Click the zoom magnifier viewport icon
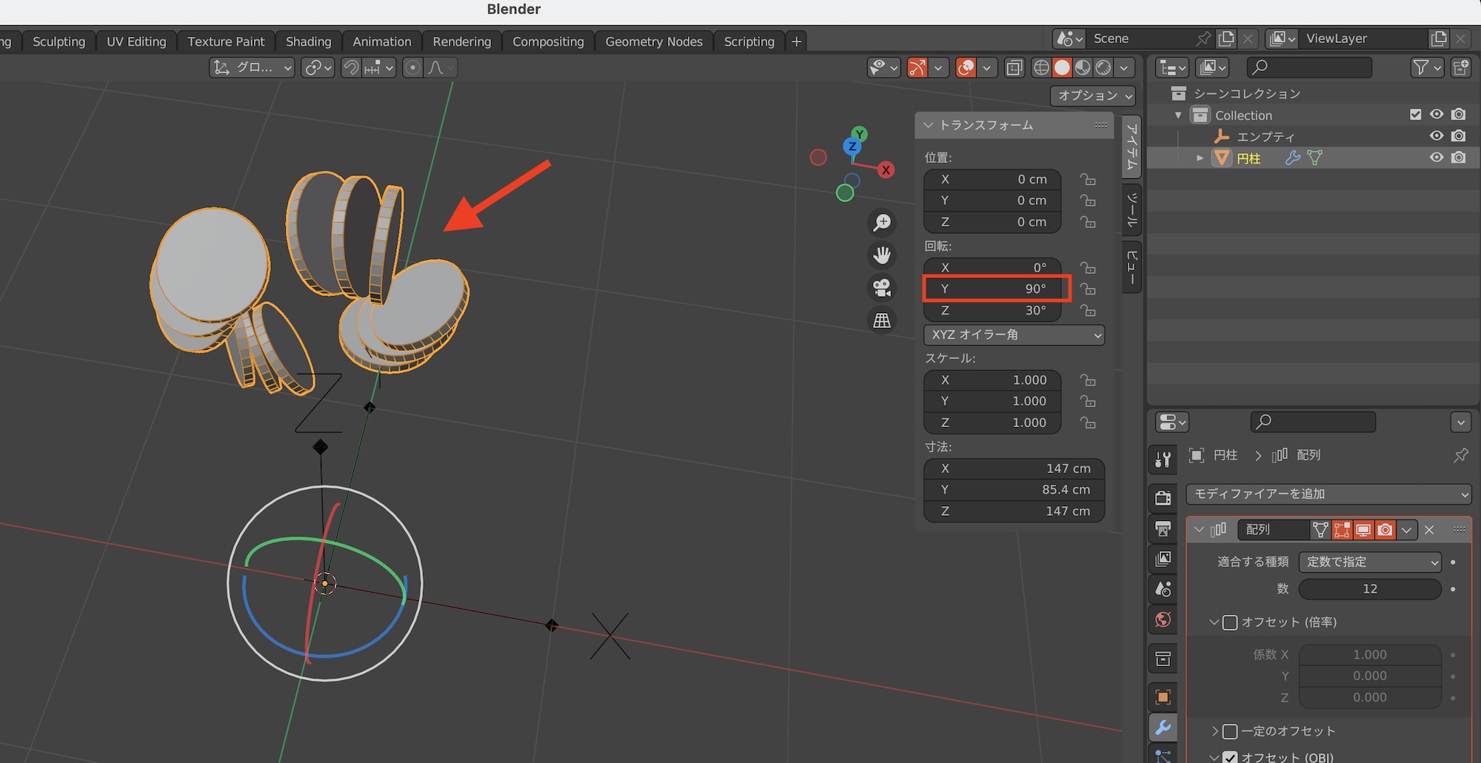The width and height of the screenshot is (1481, 763). [x=882, y=223]
